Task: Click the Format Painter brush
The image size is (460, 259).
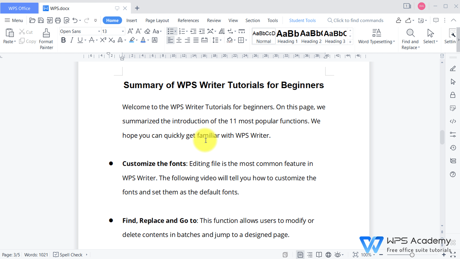Action: [46, 33]
